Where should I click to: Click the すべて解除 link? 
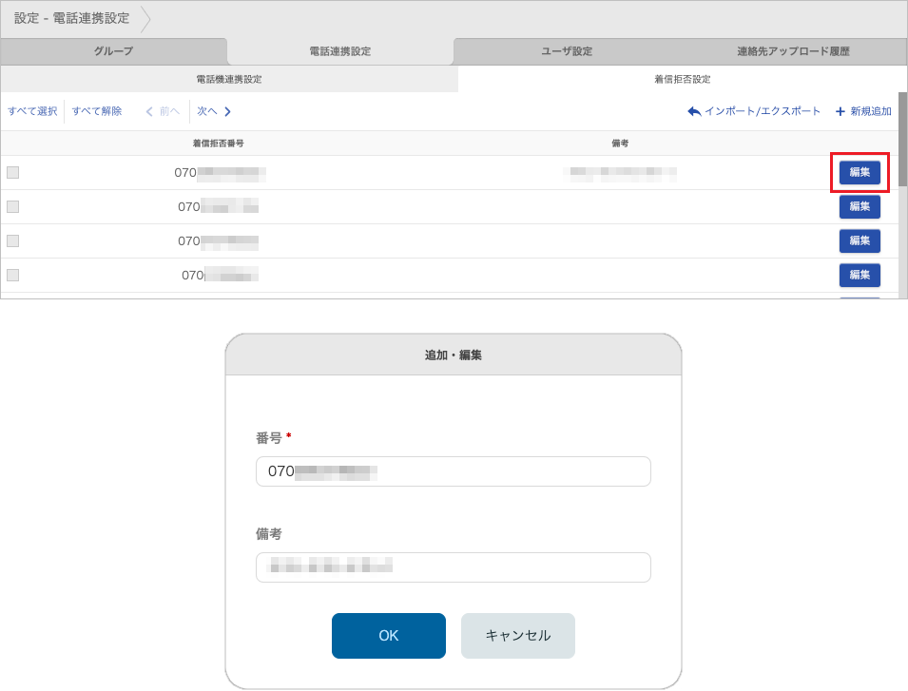pyautogui.click(x=97, y=111)
